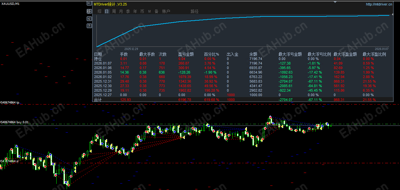Screen dimensions: 400x190
Task: Click the 盈亏金额 column header
Action: 186,55
